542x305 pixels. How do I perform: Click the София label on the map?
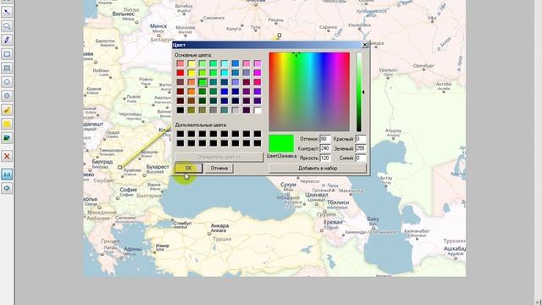pyautogui.click(x=128, y=190)
